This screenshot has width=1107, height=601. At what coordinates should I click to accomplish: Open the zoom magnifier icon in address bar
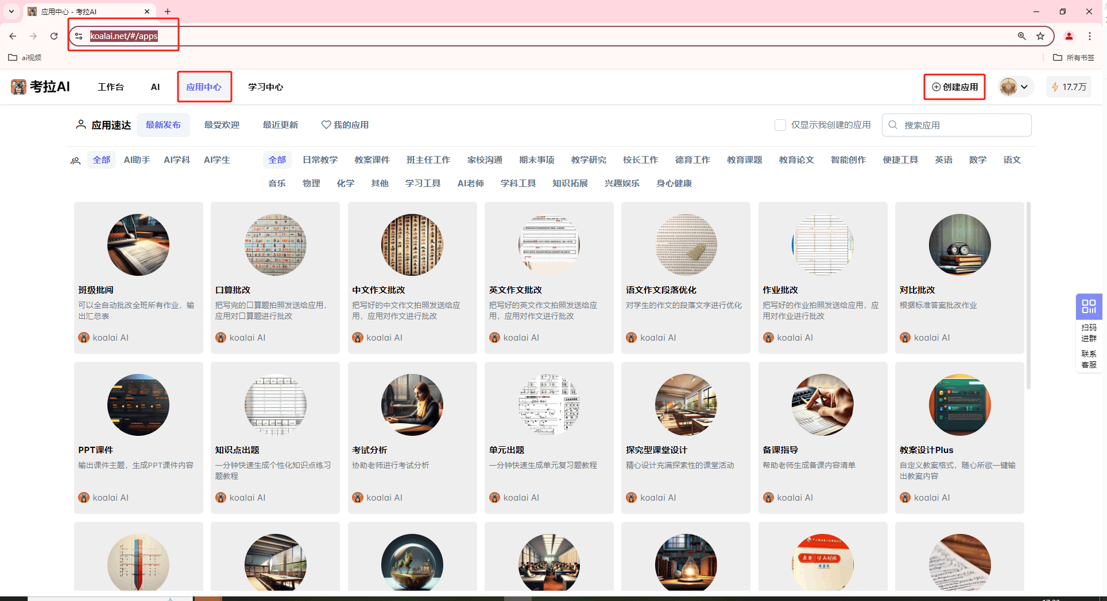tap(1022, 36)
